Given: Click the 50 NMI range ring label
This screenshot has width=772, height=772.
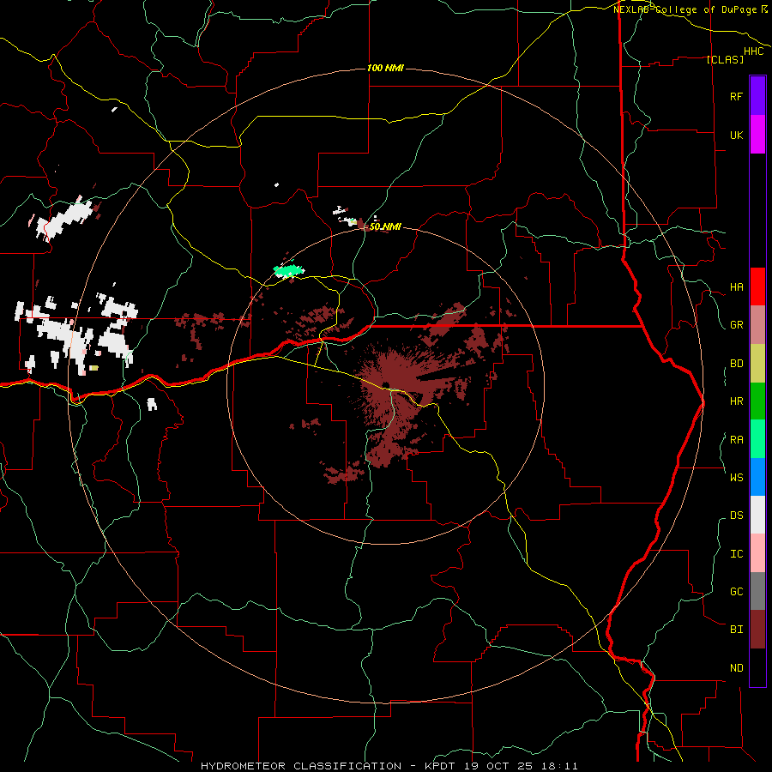Looking at the screenshot, I should 385,227.
